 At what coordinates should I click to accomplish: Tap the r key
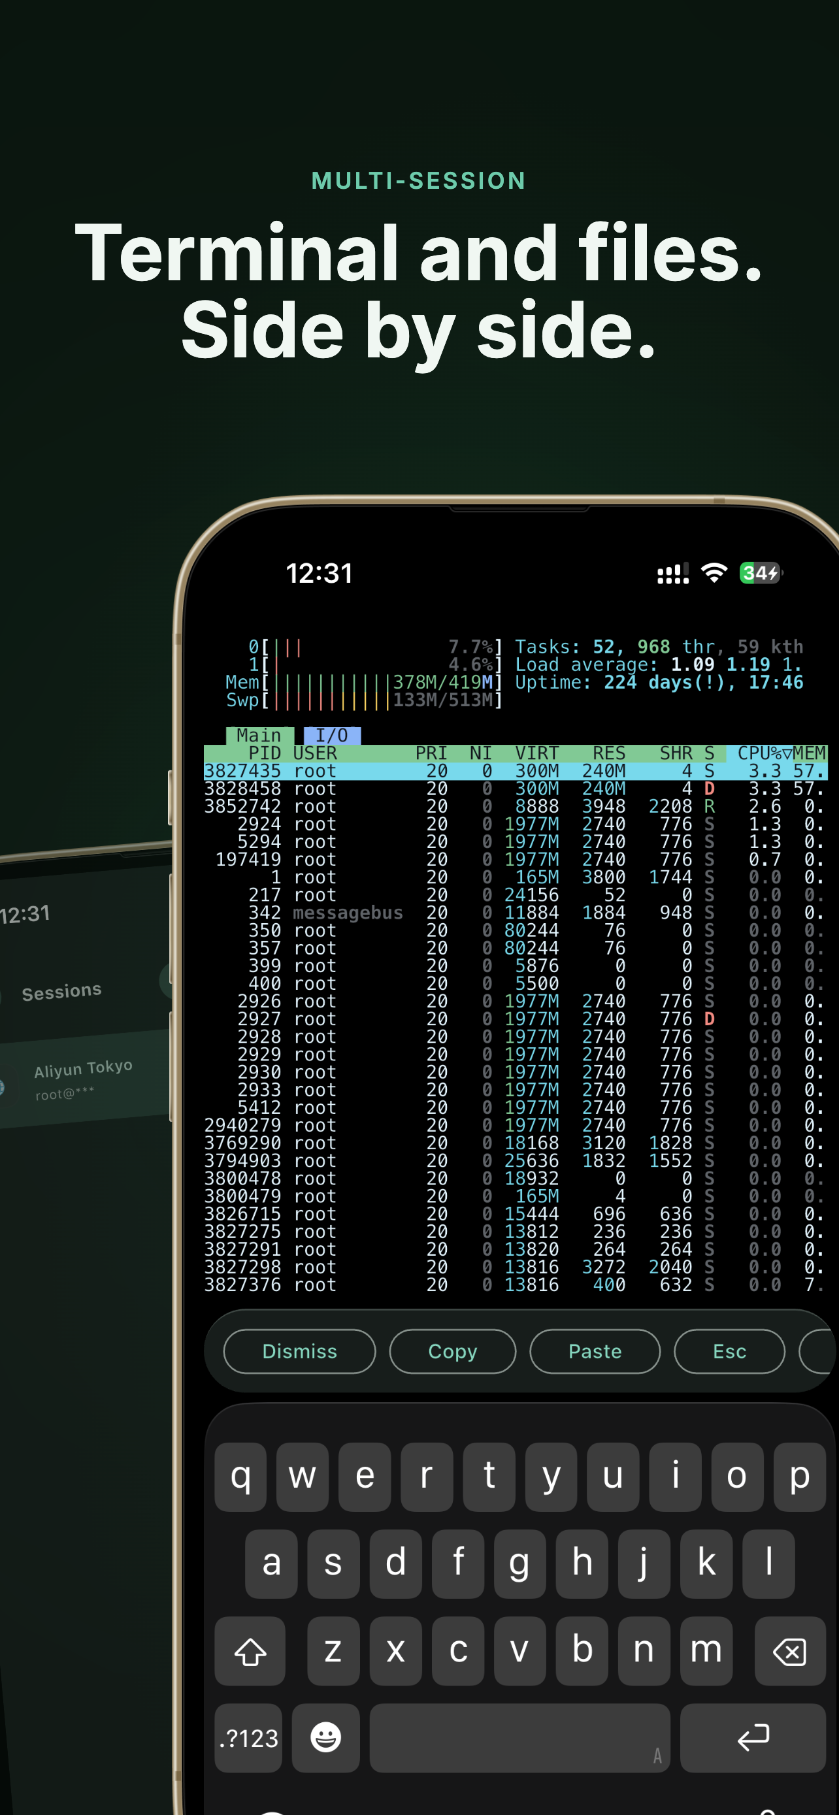point(427,1477)
